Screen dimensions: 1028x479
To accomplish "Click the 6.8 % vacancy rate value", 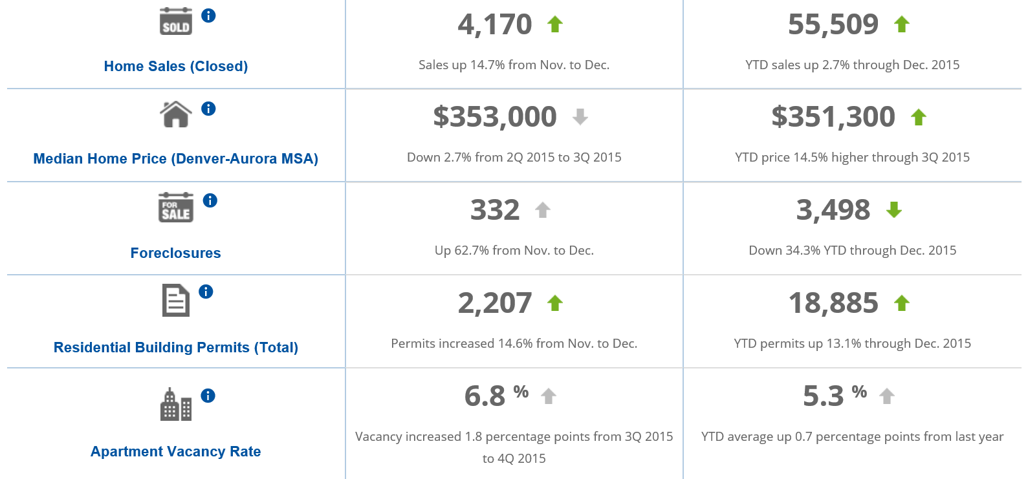I will [496, 396].
